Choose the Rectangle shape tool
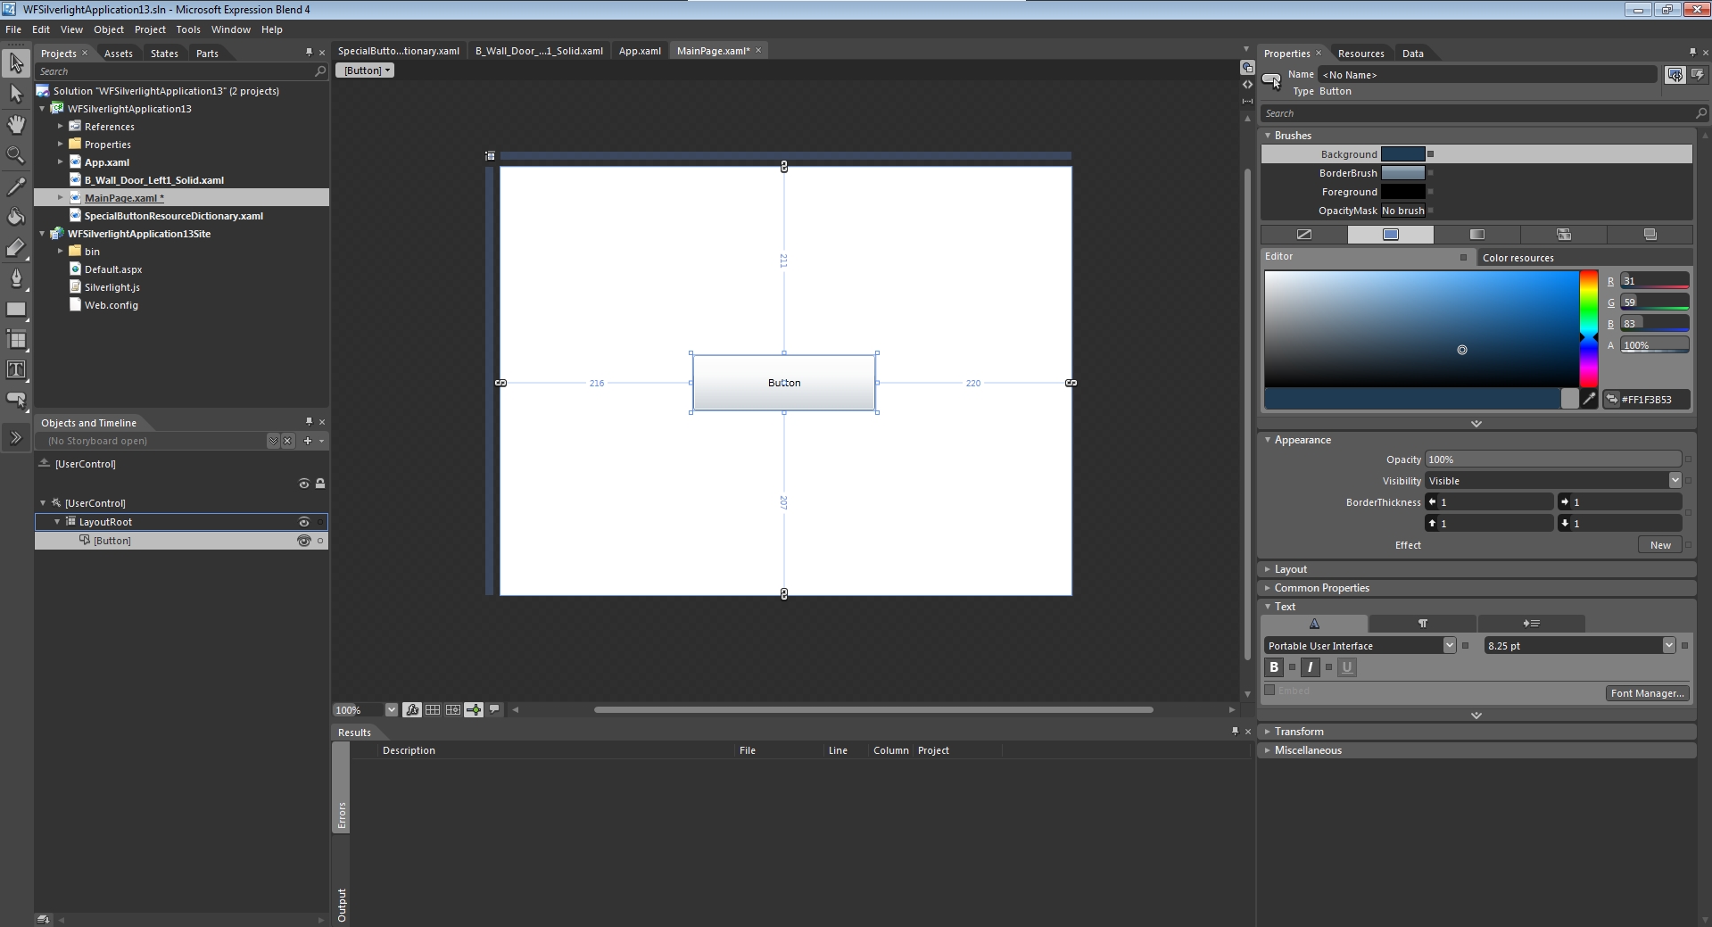The height and width of the screenshot is (927, 1712). 16,310
